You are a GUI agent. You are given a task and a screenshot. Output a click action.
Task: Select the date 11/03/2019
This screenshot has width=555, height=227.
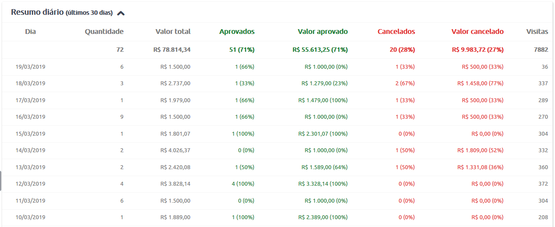click(30, 201)
